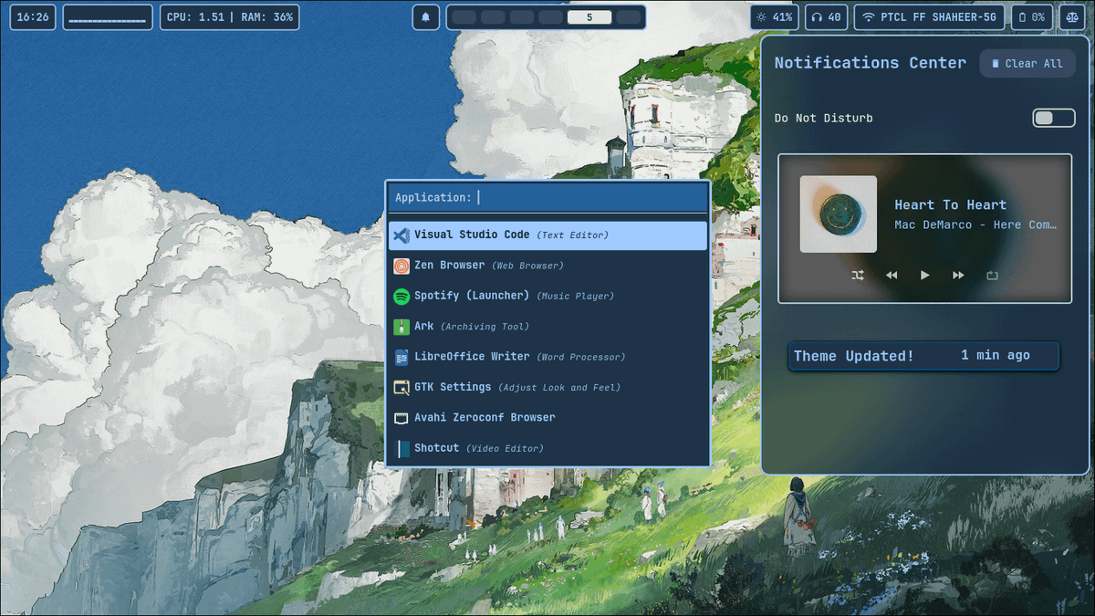Screen dimensions: 1095x616
Task: Select Zen Browser (Web Browser) entry
Action: pyautogui.click(x=547, y=266)
